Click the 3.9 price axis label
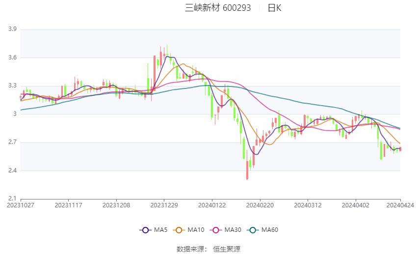This screenshot has height=254, width=417. (12, 29)
